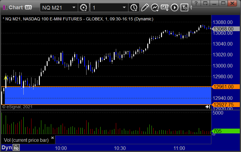Click the 13080.00 price axis label
The image size is (241, 152).
222,22
